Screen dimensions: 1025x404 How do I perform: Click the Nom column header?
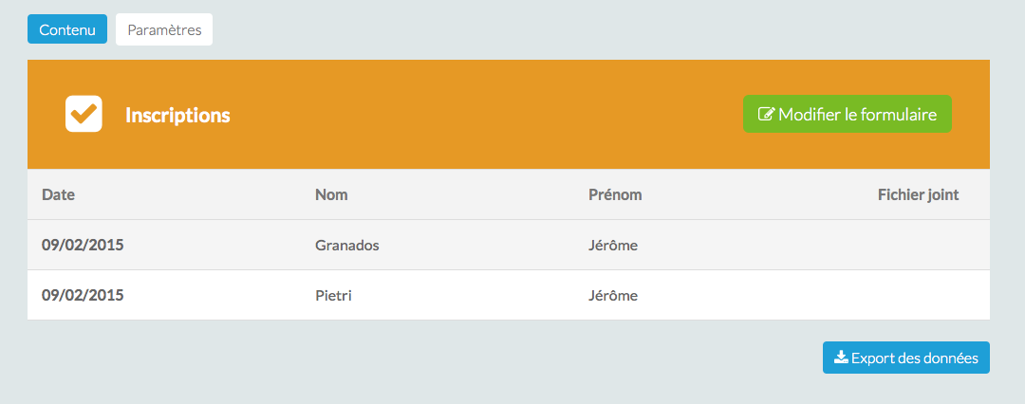[x=331, y=194]
